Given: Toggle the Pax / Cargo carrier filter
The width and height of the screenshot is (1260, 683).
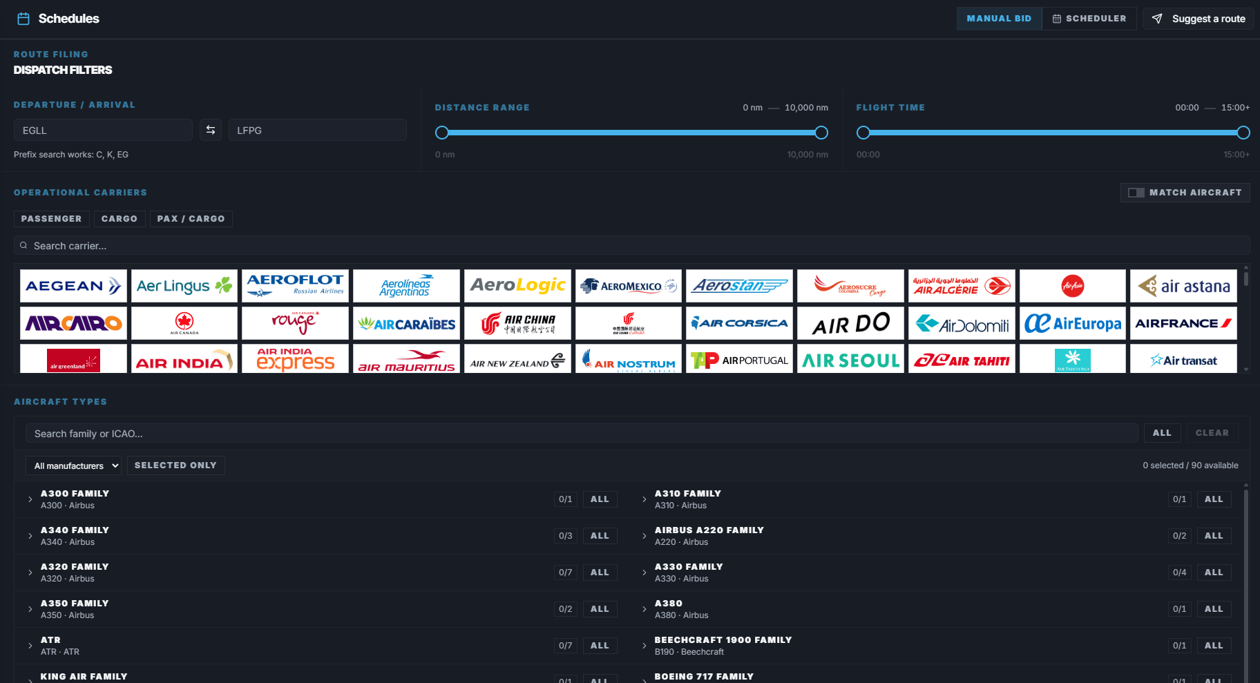Looking at the screenshot, I should 191,219.
